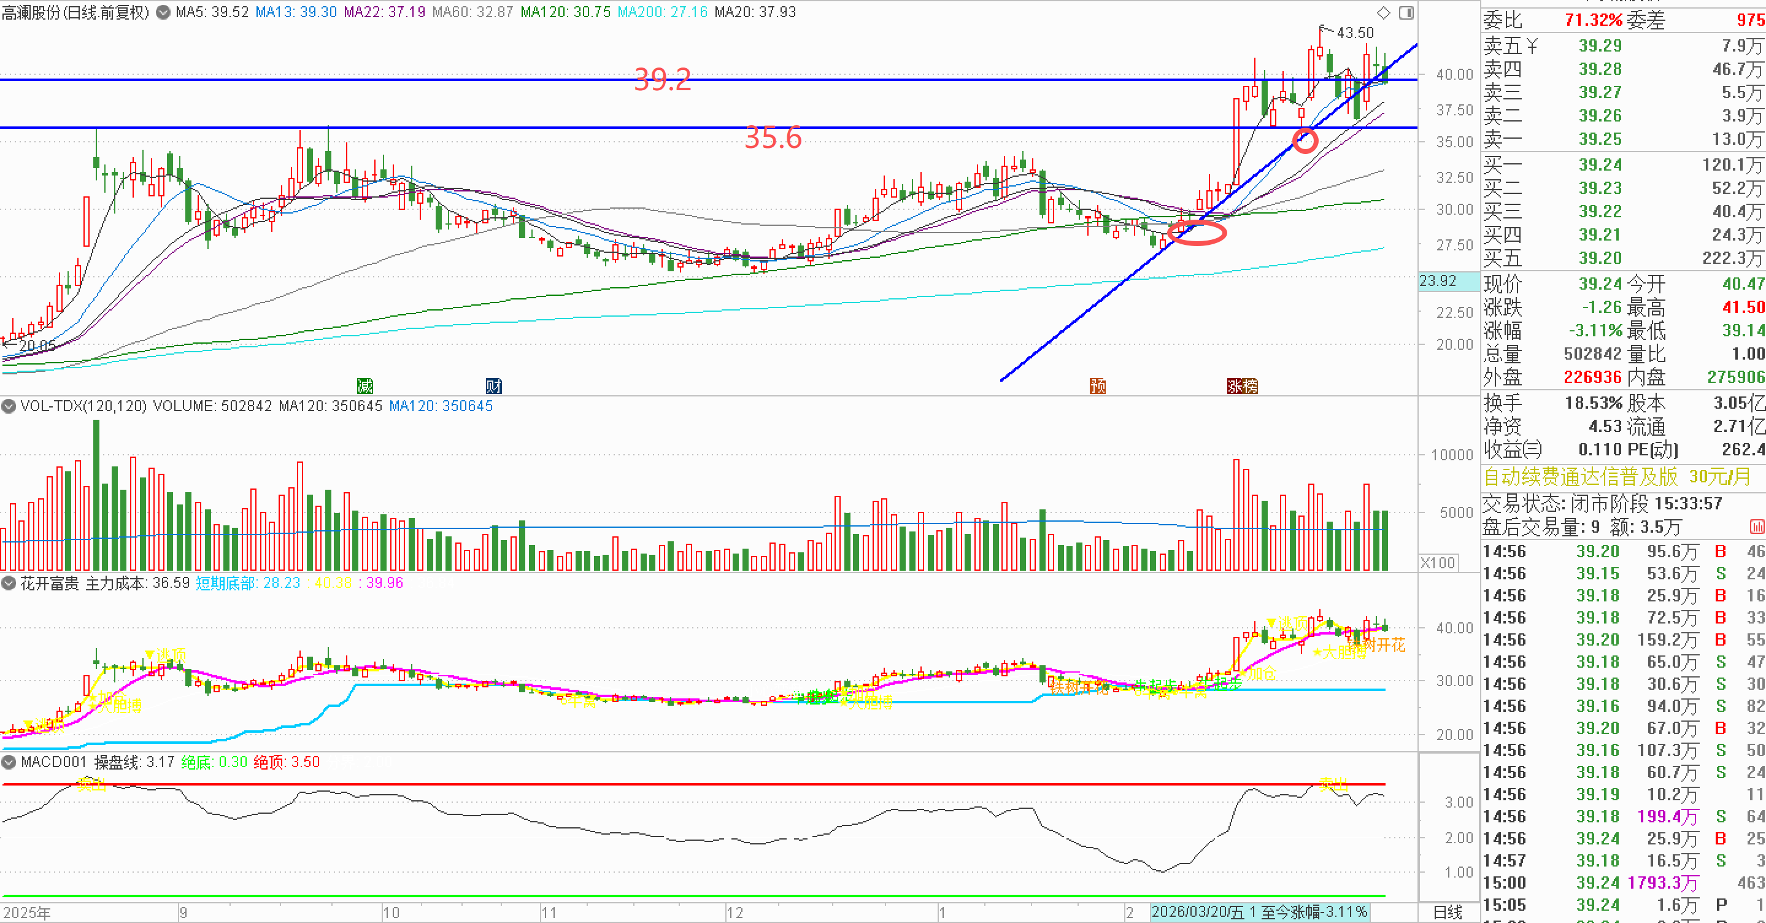Click the green 减 event marker icon
Viewport: 1766px width, 923px height.
click(364, 386)
